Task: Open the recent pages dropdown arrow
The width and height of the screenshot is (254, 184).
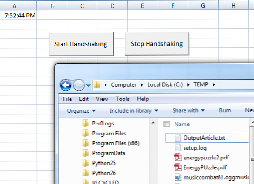Action: point(88,85)
